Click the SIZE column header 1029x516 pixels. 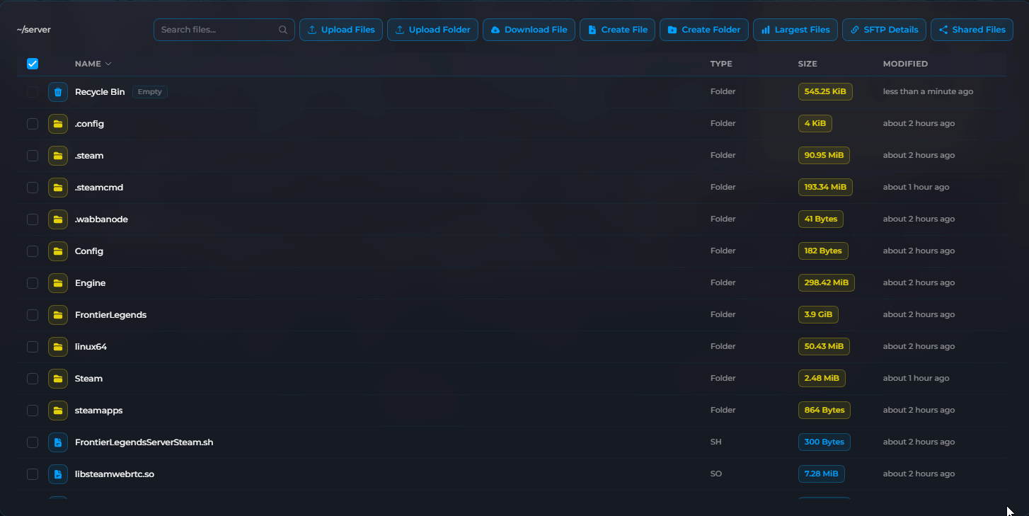point(807,64)
